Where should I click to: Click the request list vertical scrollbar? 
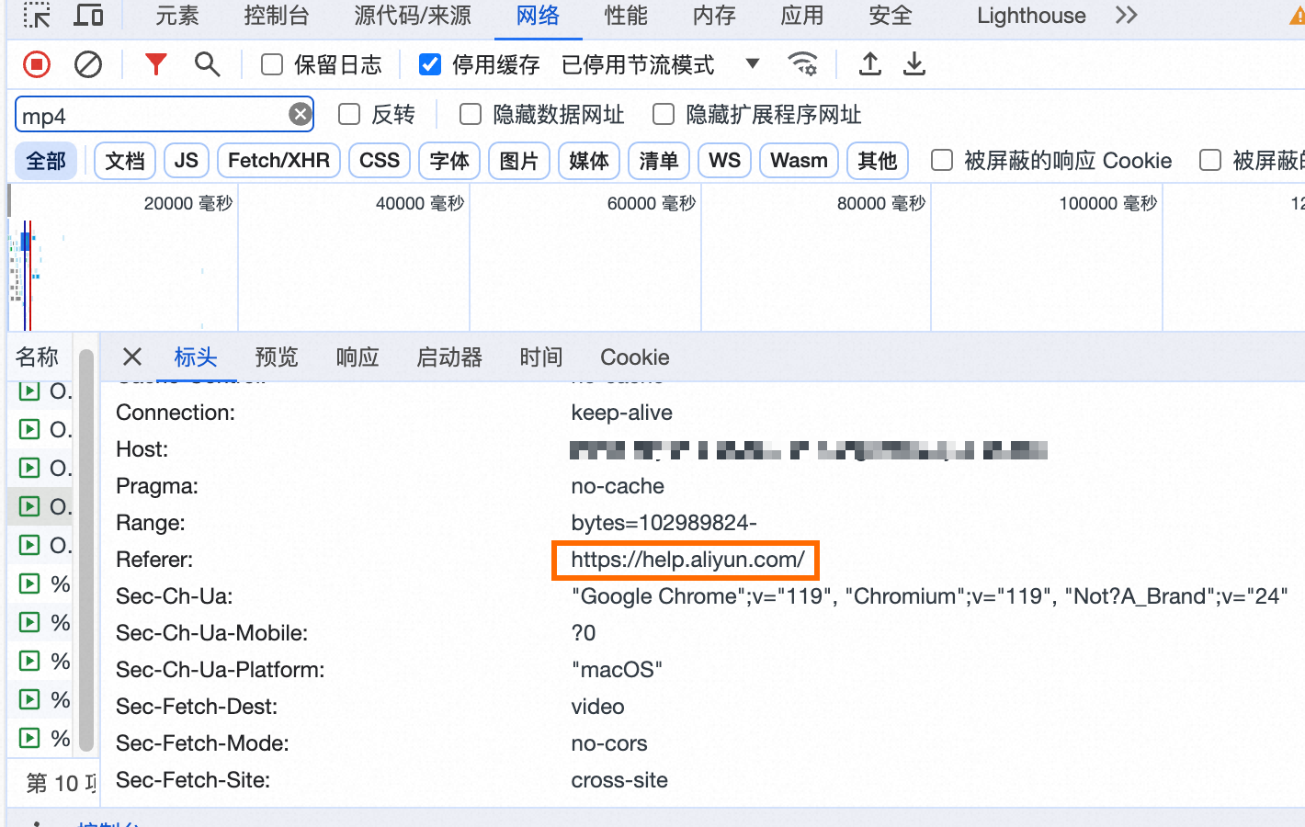click(86, 549)
